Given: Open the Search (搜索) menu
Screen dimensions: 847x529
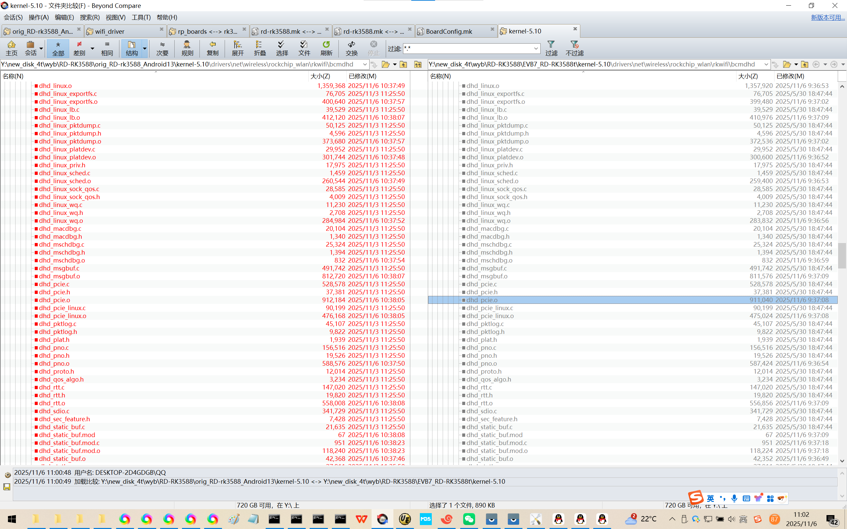Looking at the screenshot, I should click(90, 17).
